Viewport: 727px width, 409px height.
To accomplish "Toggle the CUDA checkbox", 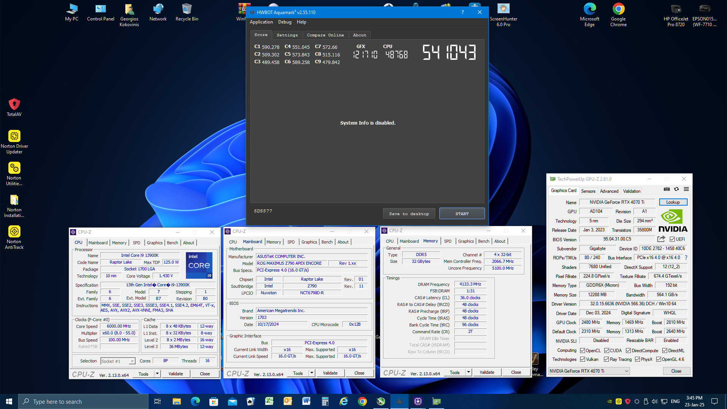I will pyautogui.click(x=607, y=351).
